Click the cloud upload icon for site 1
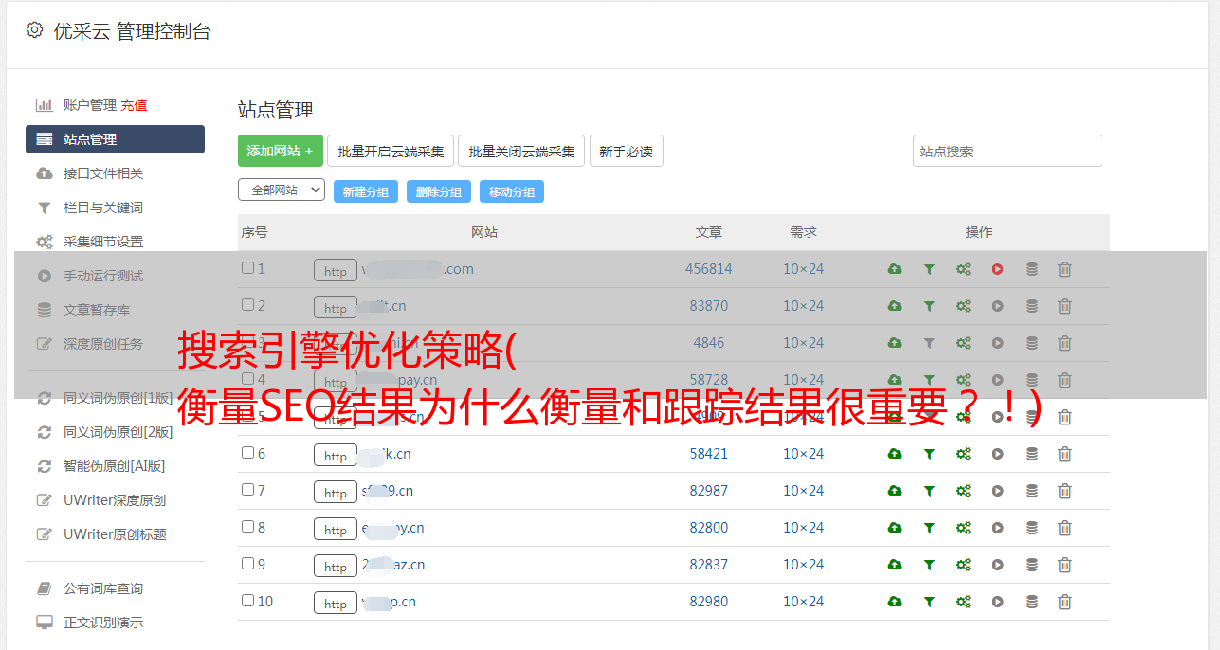Image resolution: width=1220 pixels, height=650 pixels. 895,269
